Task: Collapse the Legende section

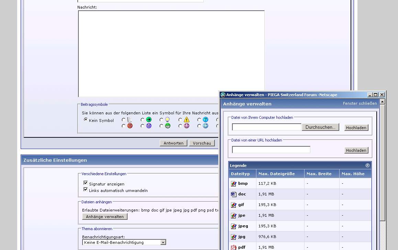Action: tap(367, 166)
